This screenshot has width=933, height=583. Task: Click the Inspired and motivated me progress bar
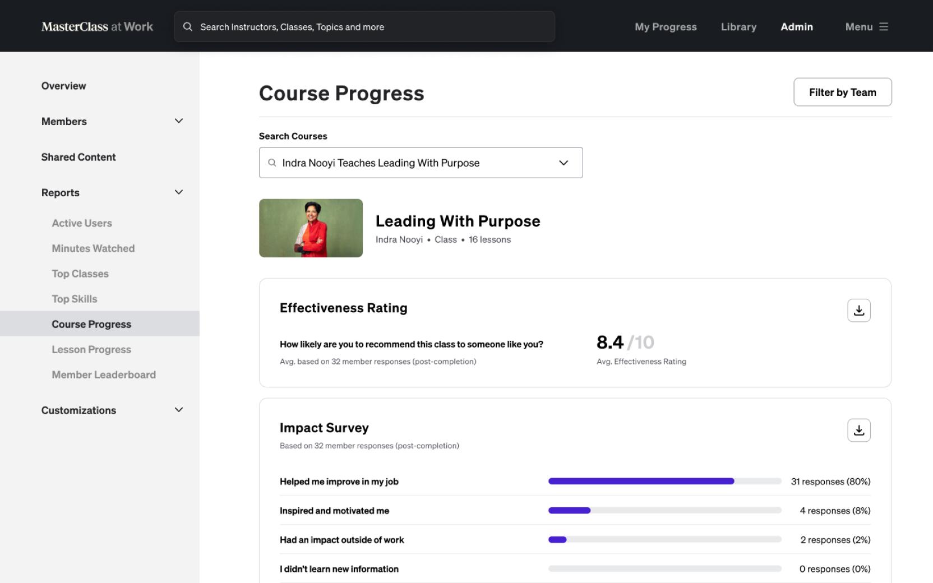[x=665, y=510]
